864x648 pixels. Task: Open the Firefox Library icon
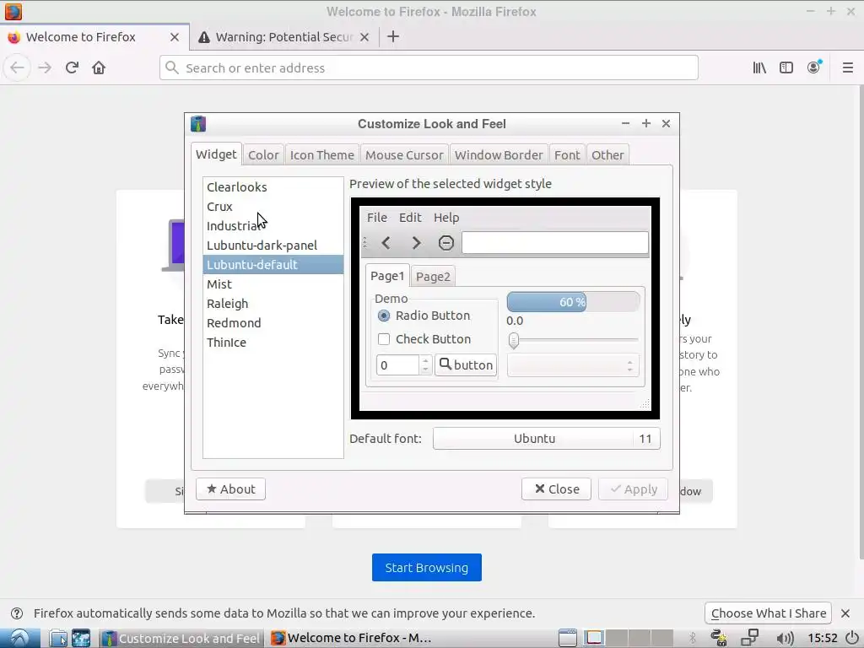[759, 67]
